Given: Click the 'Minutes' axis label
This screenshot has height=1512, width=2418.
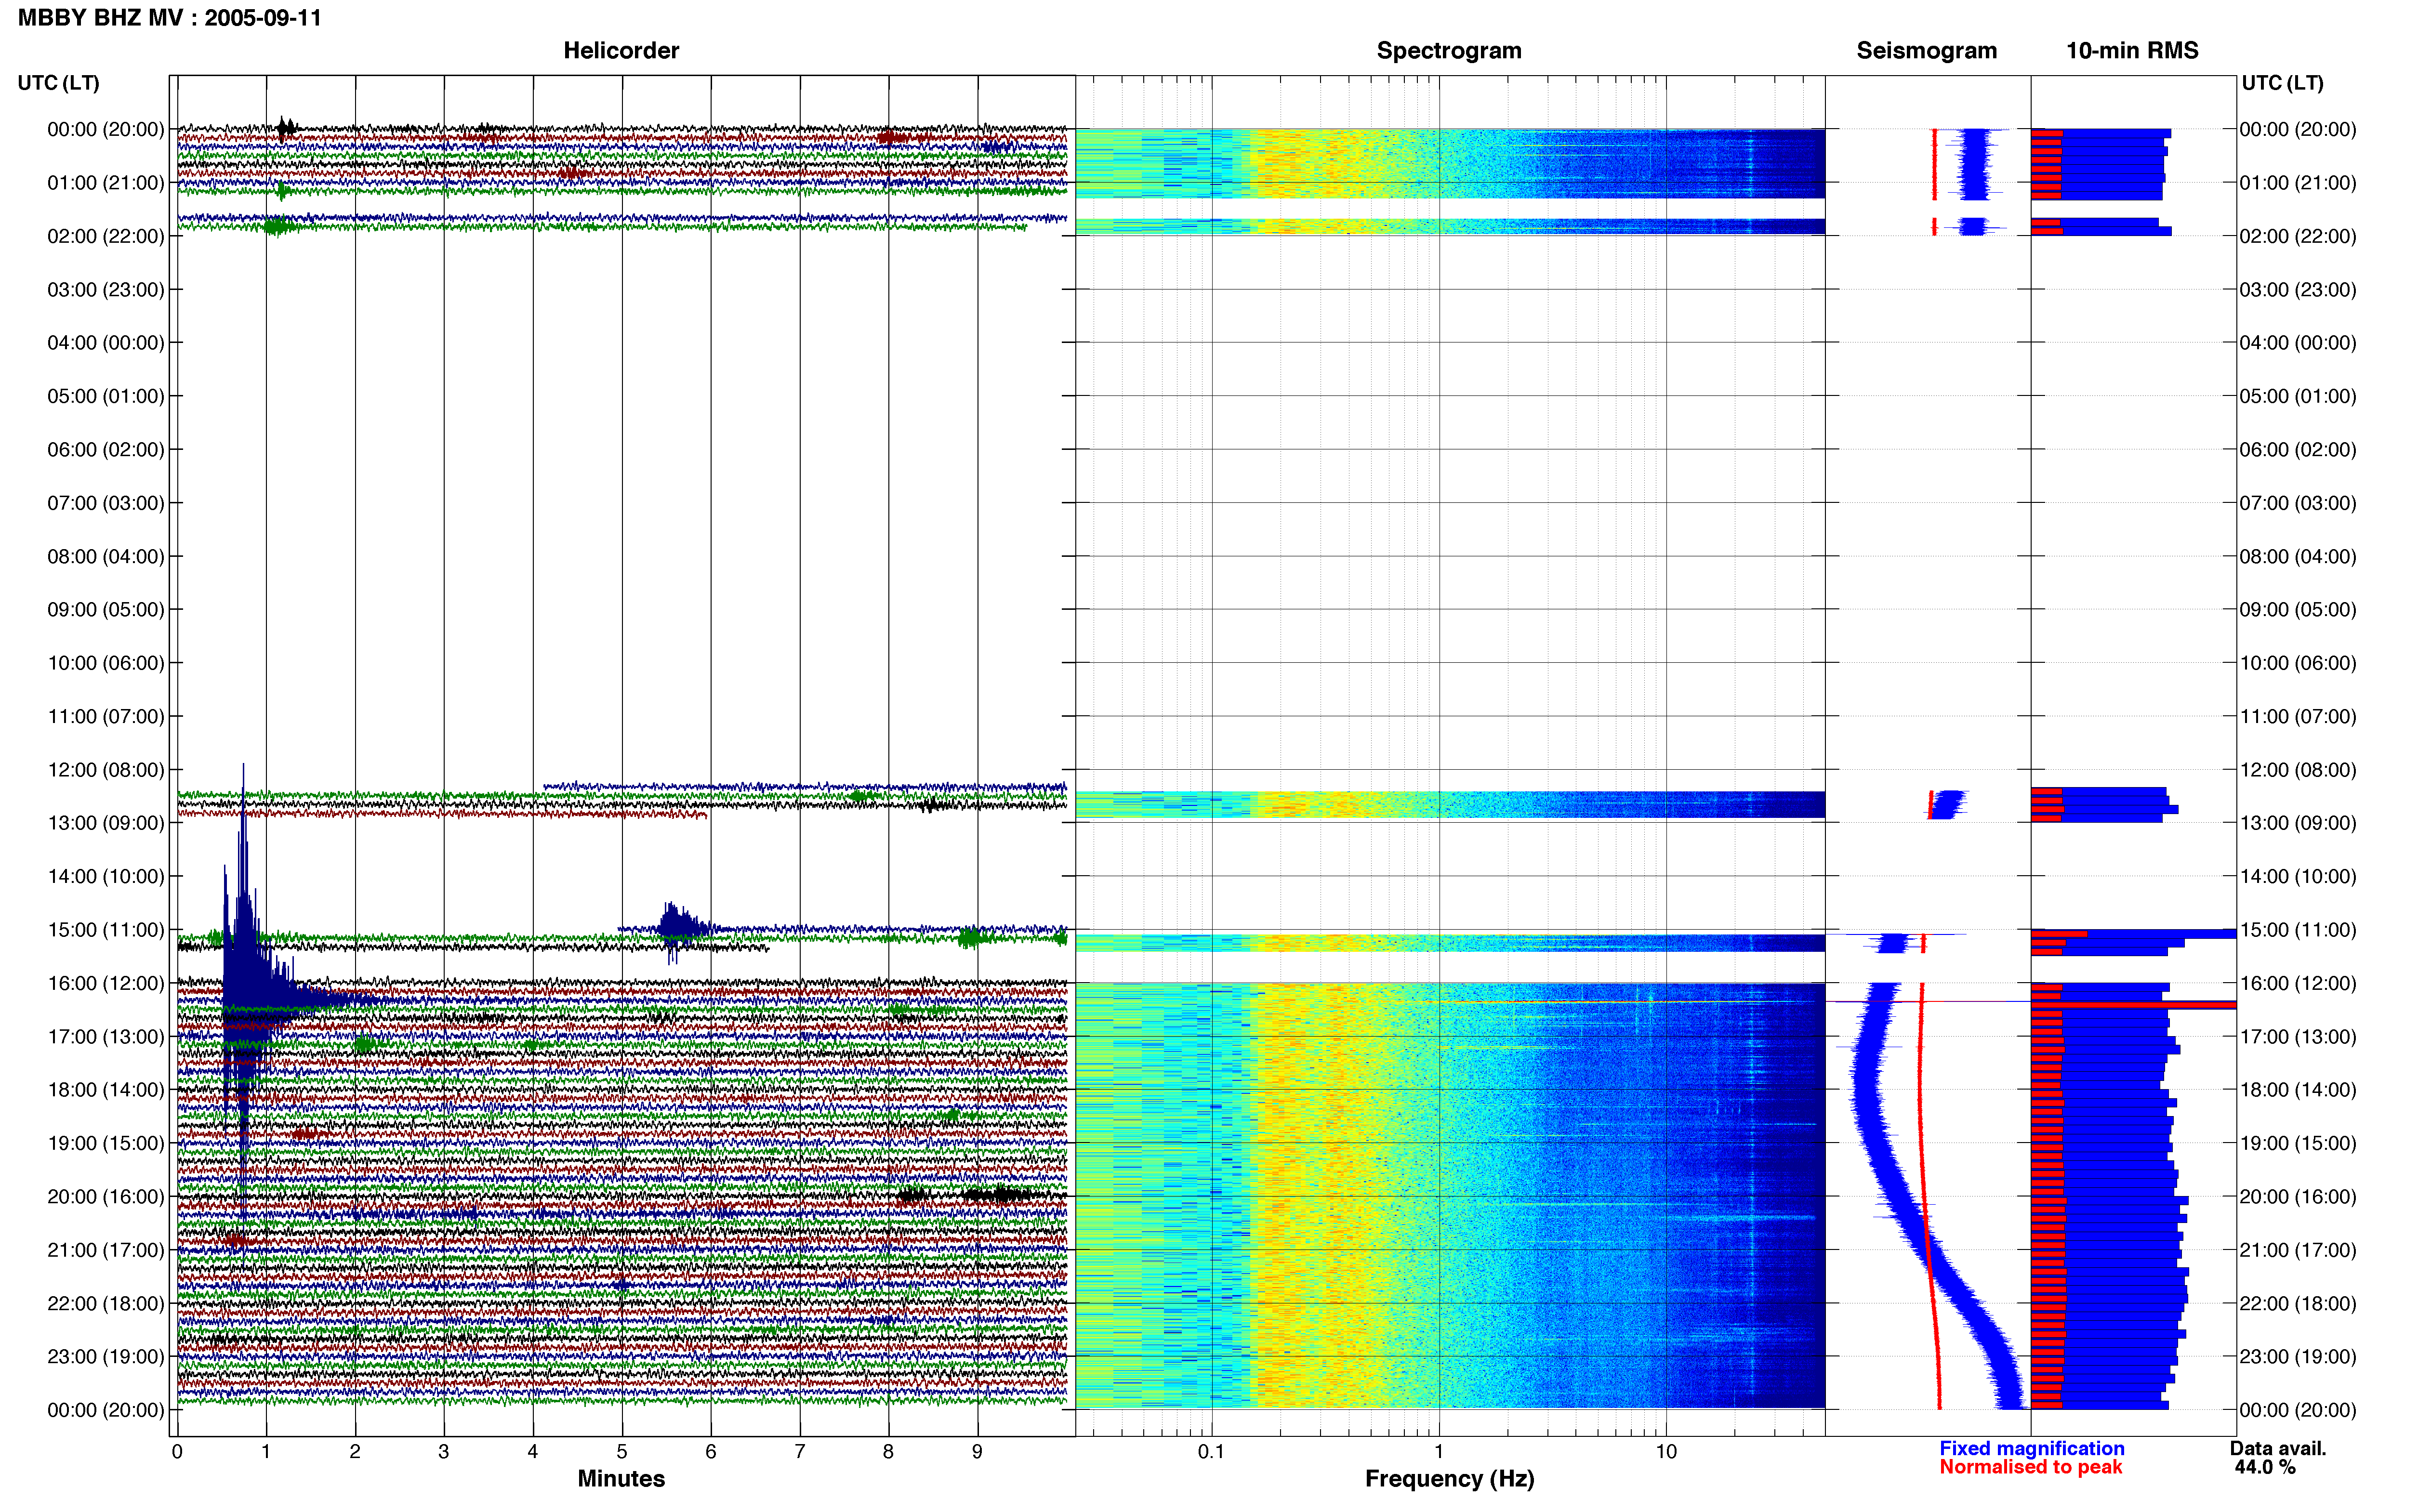Looking at the screenshot, I should point(621,1478).
